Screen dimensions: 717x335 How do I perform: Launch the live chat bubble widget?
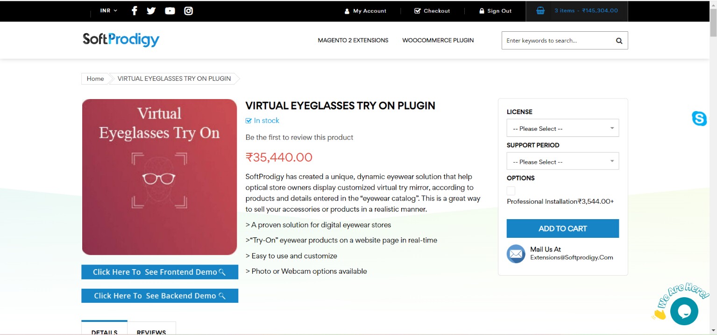tap(683, 311)
